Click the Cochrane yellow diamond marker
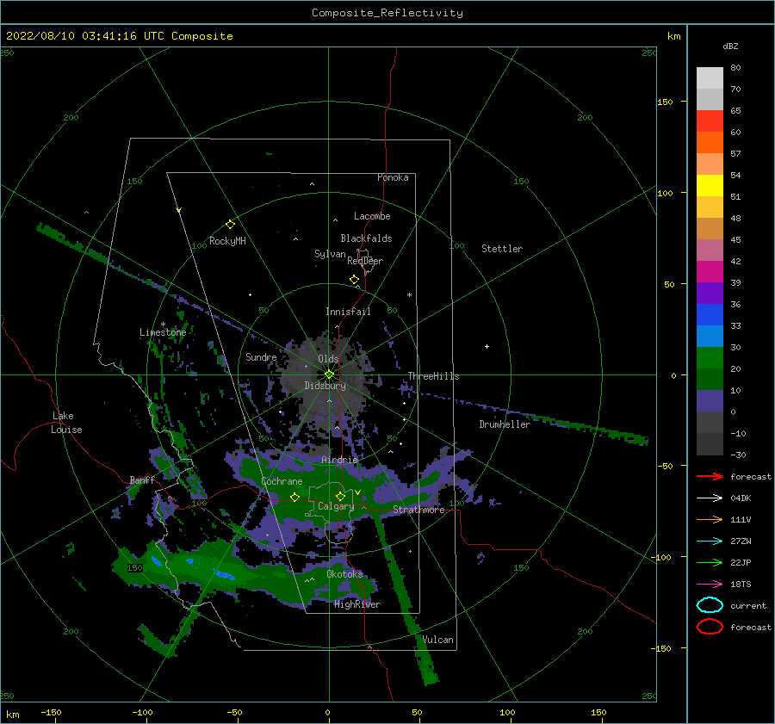This screenshot has height=724, width=775. click(294, 497)
